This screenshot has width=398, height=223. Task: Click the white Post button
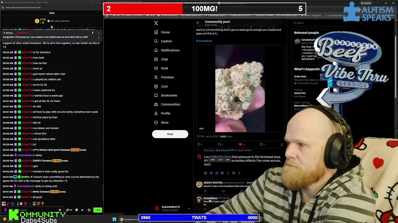click(x=170, y=134)
